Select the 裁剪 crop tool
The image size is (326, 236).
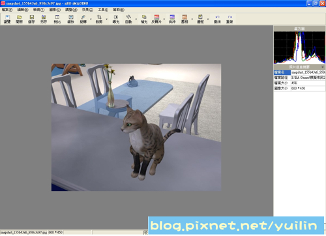(99, 19)
